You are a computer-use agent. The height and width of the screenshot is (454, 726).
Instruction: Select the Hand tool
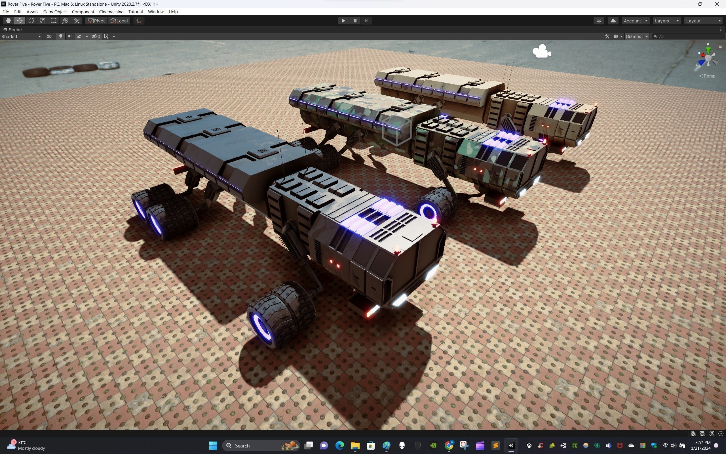9,21
